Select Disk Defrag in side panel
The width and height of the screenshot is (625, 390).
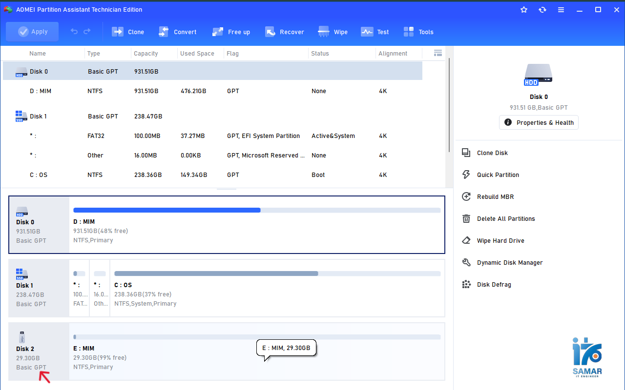point(494,285)
